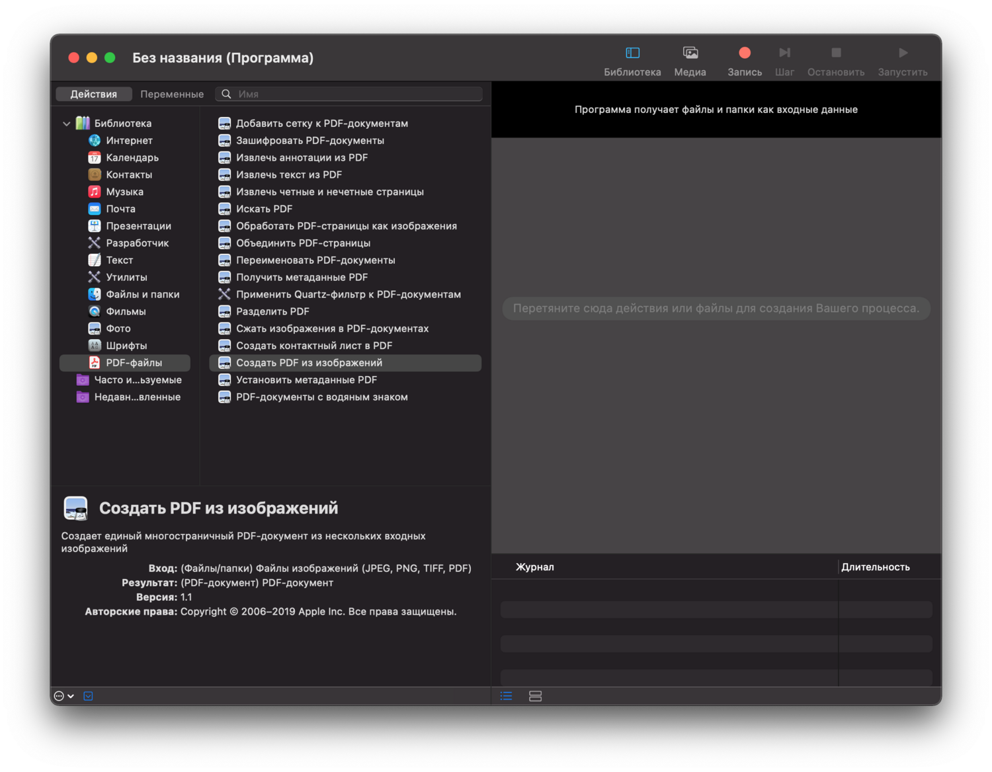The image size is (992, 772).
Task: Switch to the Действия tab
Action: click(94, 94)
